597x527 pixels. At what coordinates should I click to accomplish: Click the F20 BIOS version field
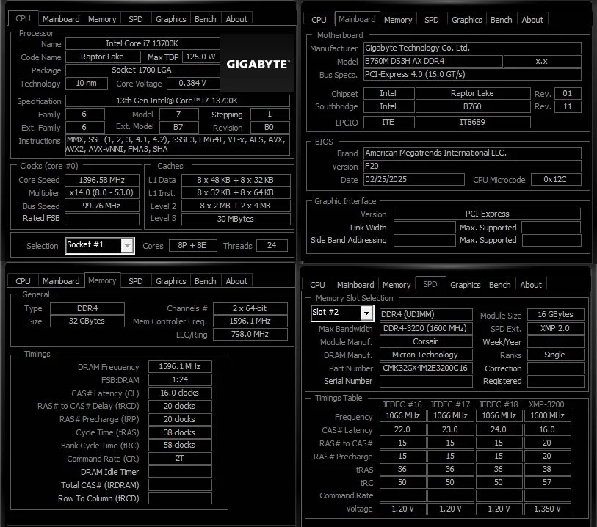click(x=472, y=166)
